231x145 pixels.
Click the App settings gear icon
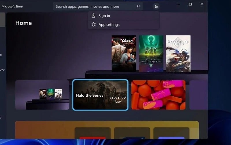(94, 24)
